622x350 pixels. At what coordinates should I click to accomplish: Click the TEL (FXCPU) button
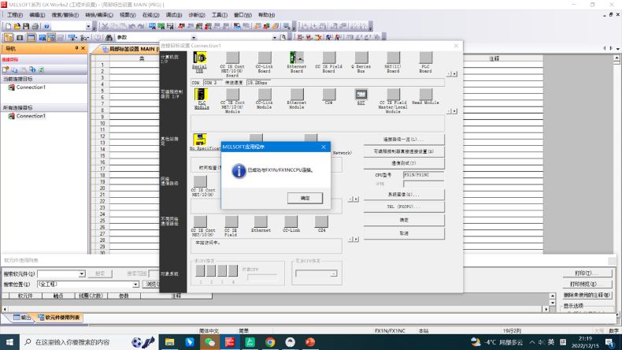point(404,207)
